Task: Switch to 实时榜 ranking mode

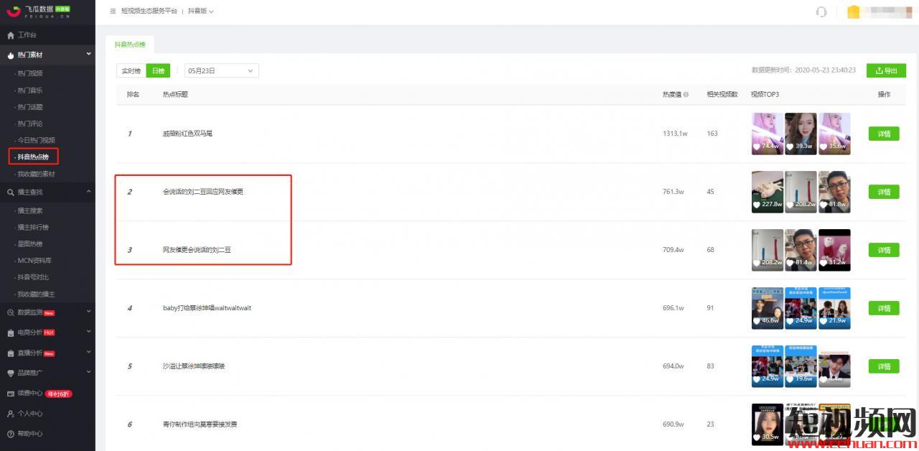Action: 131,71
